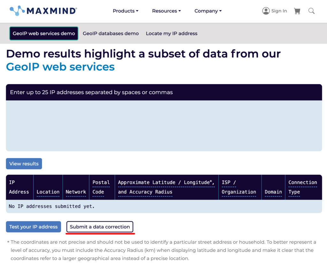Click the ISP / Organization column header

[x=239, y=187]
